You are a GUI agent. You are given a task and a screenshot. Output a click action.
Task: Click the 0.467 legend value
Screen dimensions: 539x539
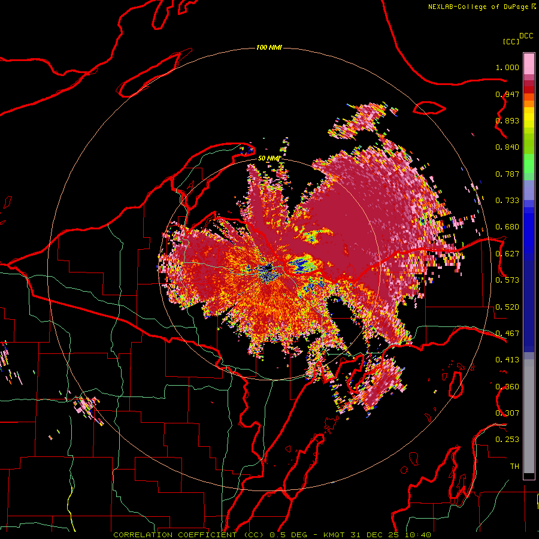click(x=507, y=334)
